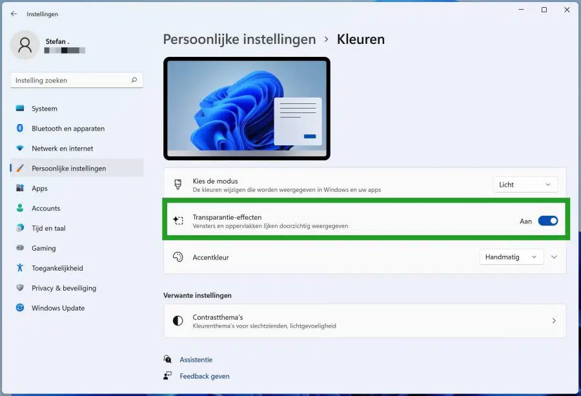
Task: Go to Toegankelijkheid settings
Action: [x=77, y=267]
